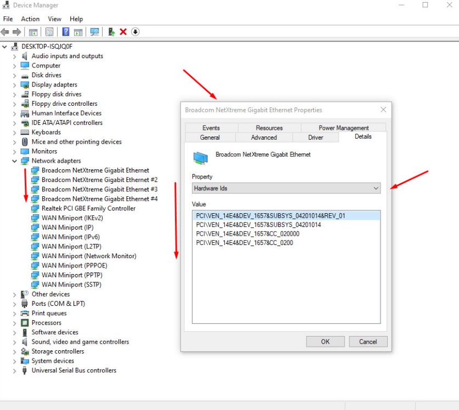Close the Broadcom properties dialog
459x410 pixels.
click(x=383, y=110)
